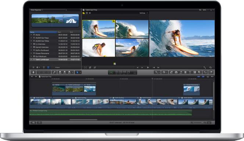Expand the Aerial clip row
244x141 pixels.
(31, 35)
